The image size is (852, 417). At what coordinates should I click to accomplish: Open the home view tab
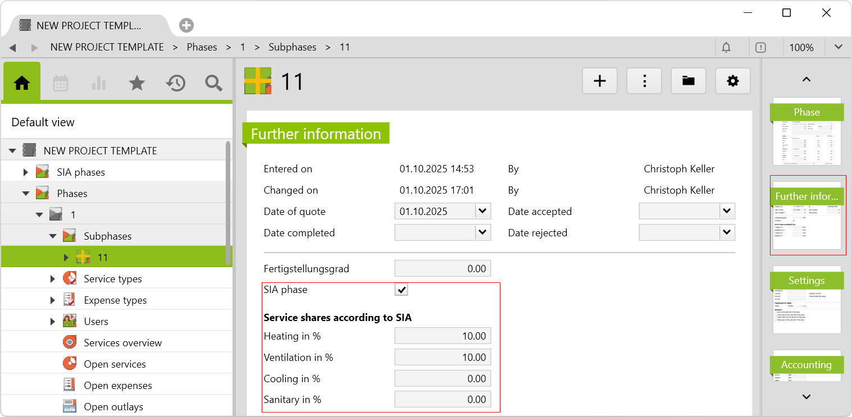tap(22, 83)
